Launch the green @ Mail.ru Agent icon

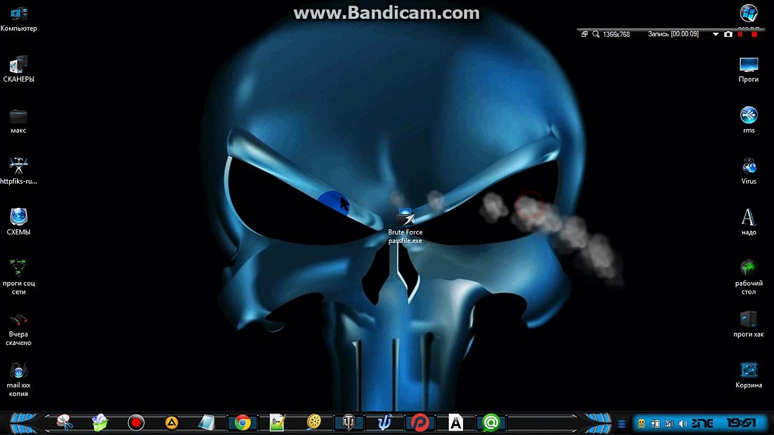coord(492,422)
